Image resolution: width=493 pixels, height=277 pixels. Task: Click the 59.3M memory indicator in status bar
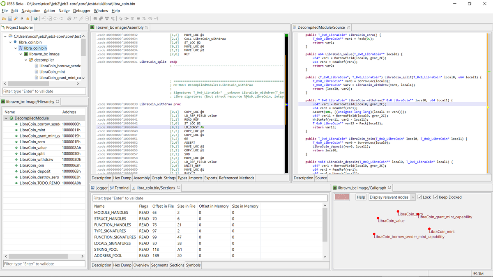pyautogui.click(x=478, y=274)
